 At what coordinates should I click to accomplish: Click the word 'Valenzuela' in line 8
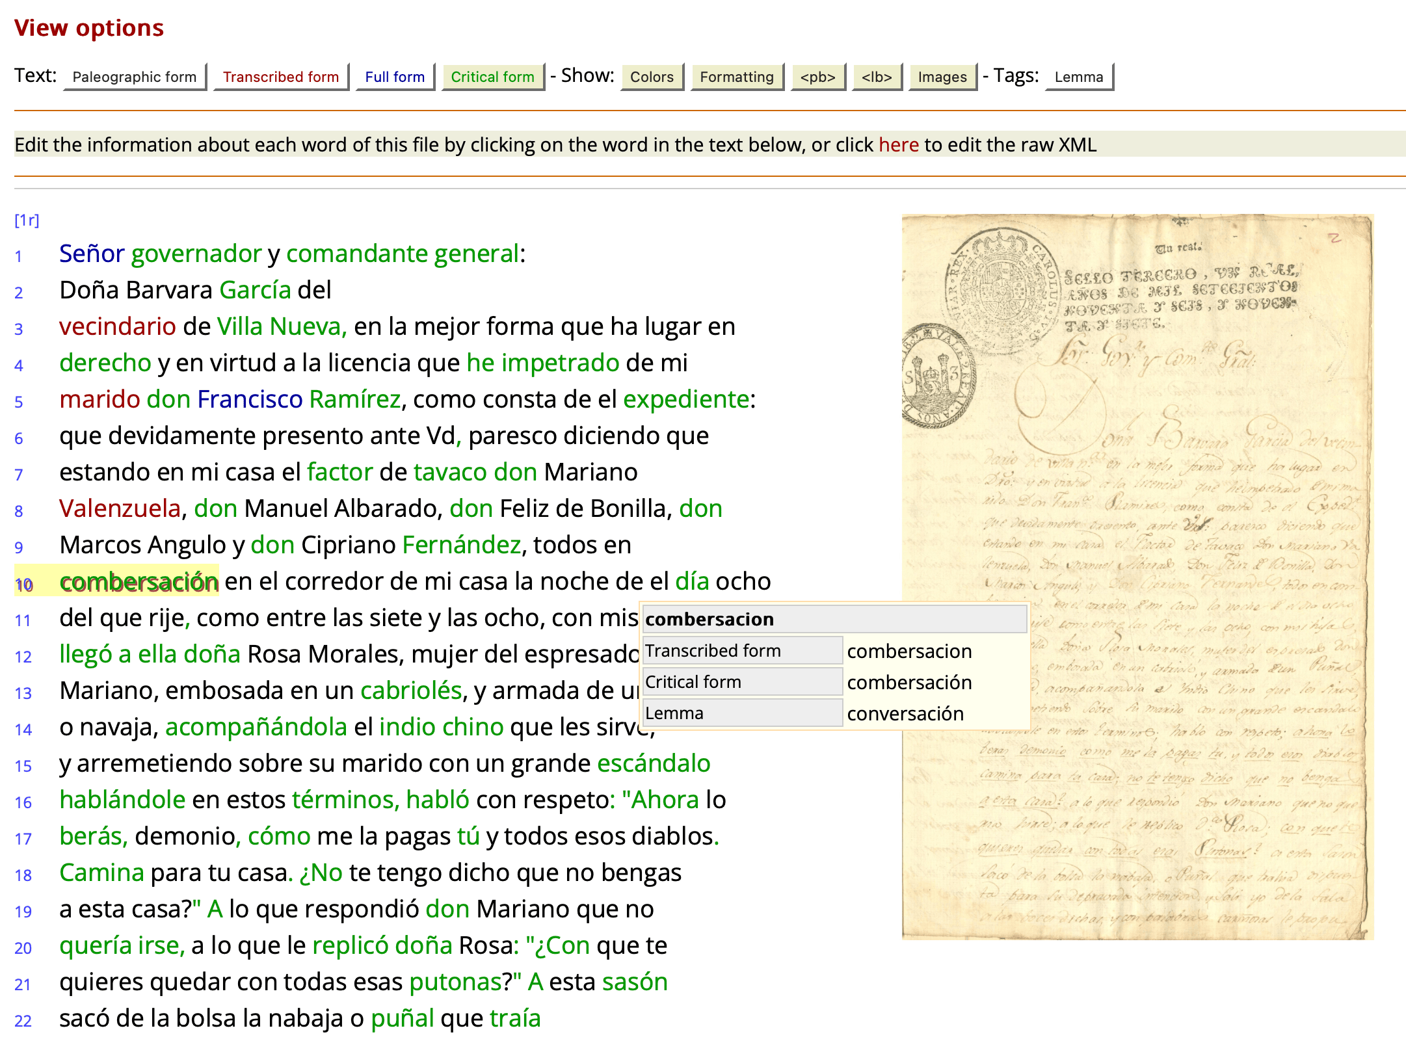(120, 508)
